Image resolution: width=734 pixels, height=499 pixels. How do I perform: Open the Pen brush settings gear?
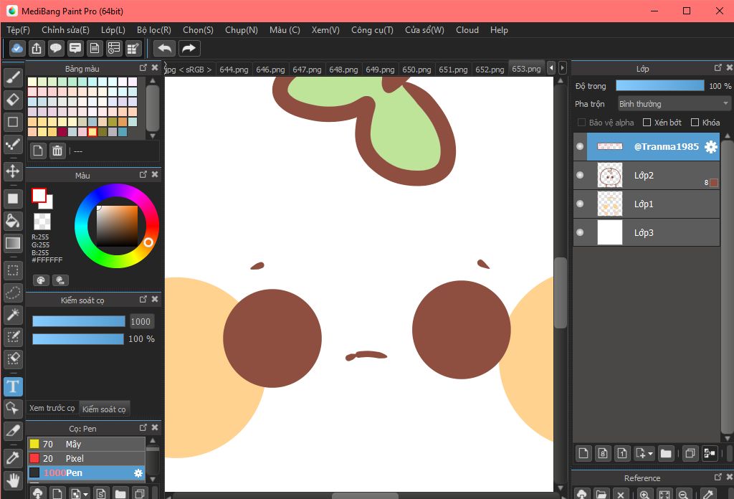(138, 473)
